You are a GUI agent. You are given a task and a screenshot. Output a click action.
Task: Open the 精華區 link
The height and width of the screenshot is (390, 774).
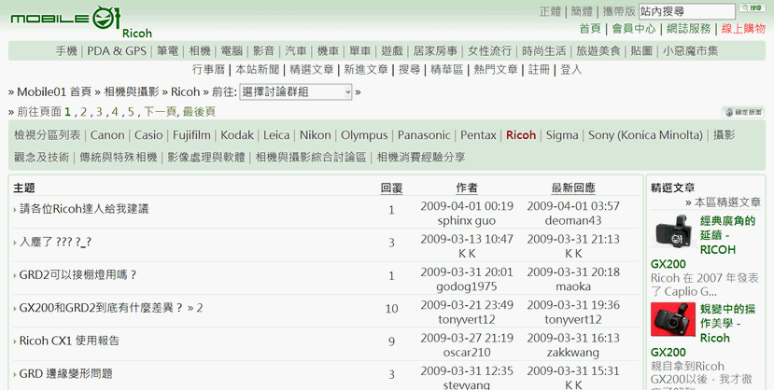click(446, 70)
